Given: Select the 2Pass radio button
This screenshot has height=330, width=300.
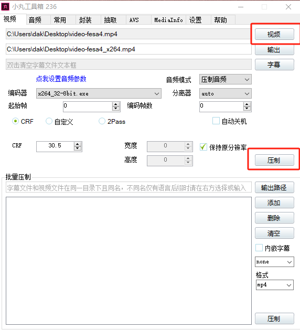Looking at the screenshot, I should click(x=102, y=121).
